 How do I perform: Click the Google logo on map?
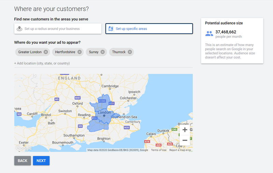click(x=24, y=148)
